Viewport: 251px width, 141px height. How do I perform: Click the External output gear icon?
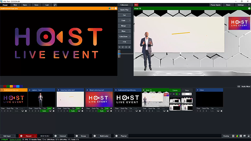56,136
